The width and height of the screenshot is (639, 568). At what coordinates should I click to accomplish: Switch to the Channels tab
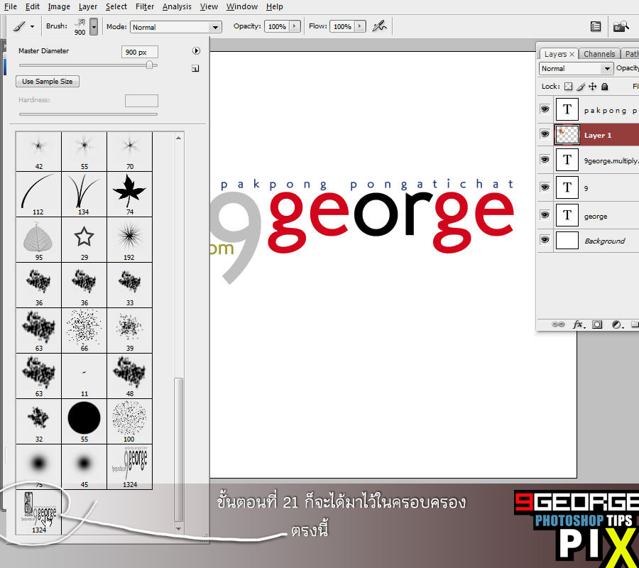coord(599,54)
